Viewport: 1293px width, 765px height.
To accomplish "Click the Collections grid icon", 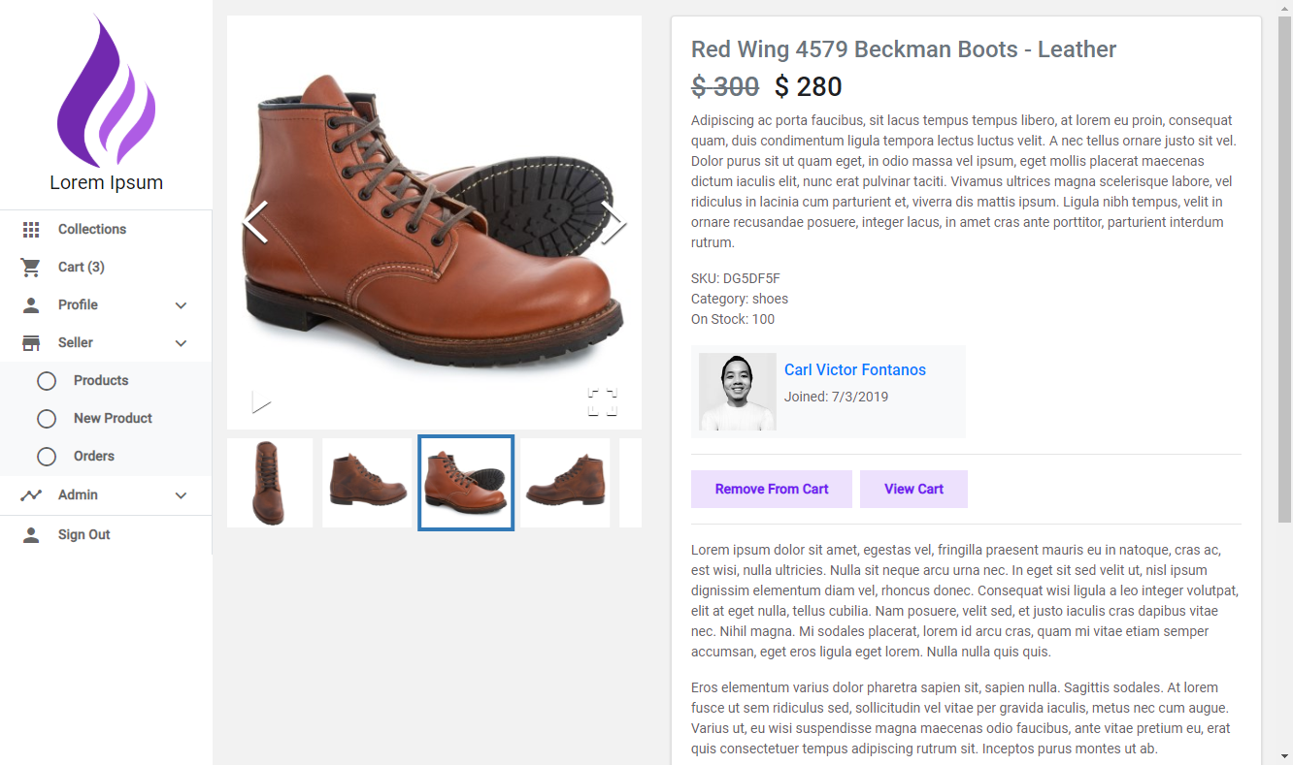I will 31,230.
